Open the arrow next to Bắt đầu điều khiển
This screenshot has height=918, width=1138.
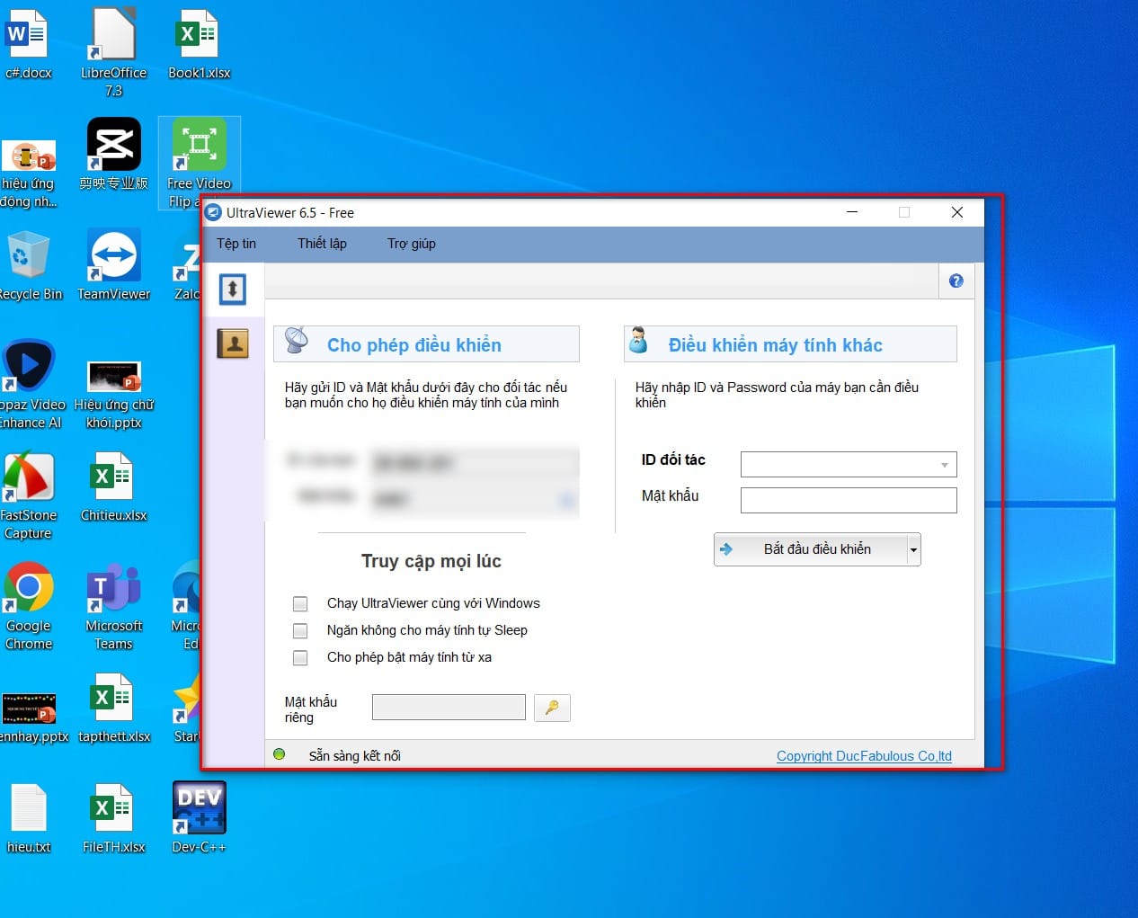click(913, 549)
